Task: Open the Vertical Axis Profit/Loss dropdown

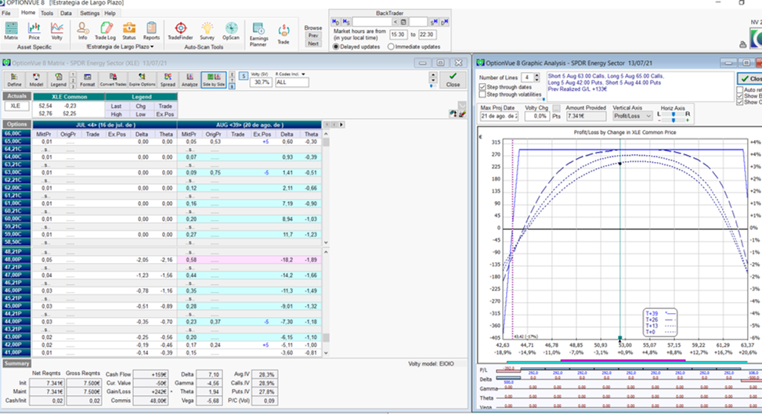Action: [x=632, y=116]
